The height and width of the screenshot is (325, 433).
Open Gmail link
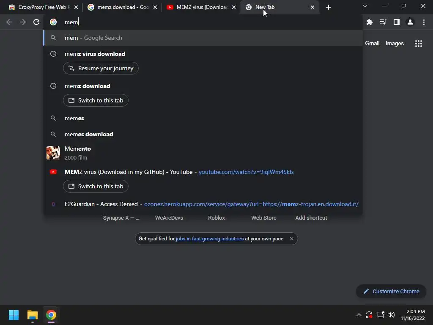[x=372, y=44]
